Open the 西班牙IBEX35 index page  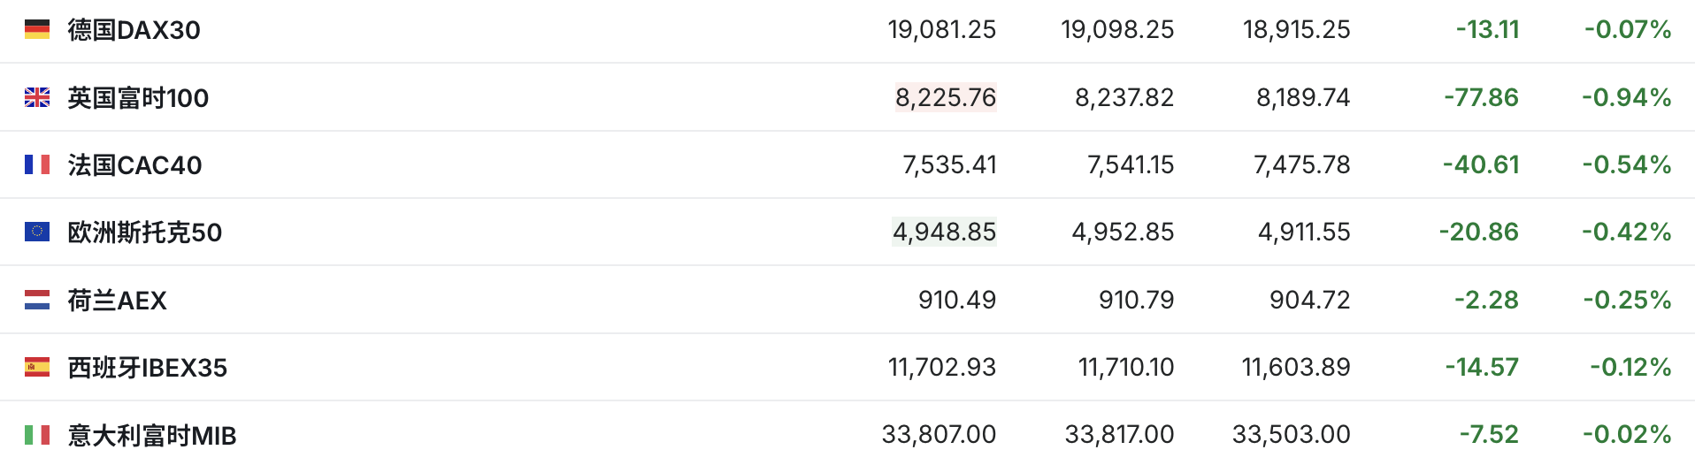(x=148, y=368)
